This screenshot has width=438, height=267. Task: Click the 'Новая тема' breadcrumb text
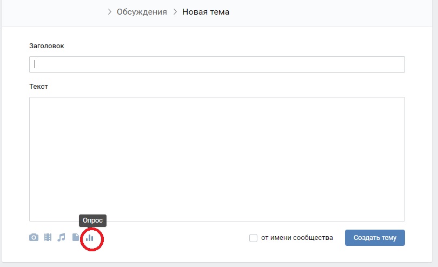point(206,12)
